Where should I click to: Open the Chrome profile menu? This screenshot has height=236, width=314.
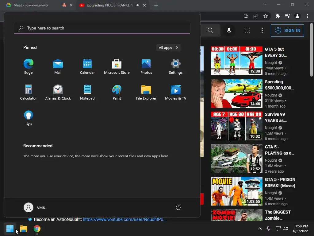point(297,16)
